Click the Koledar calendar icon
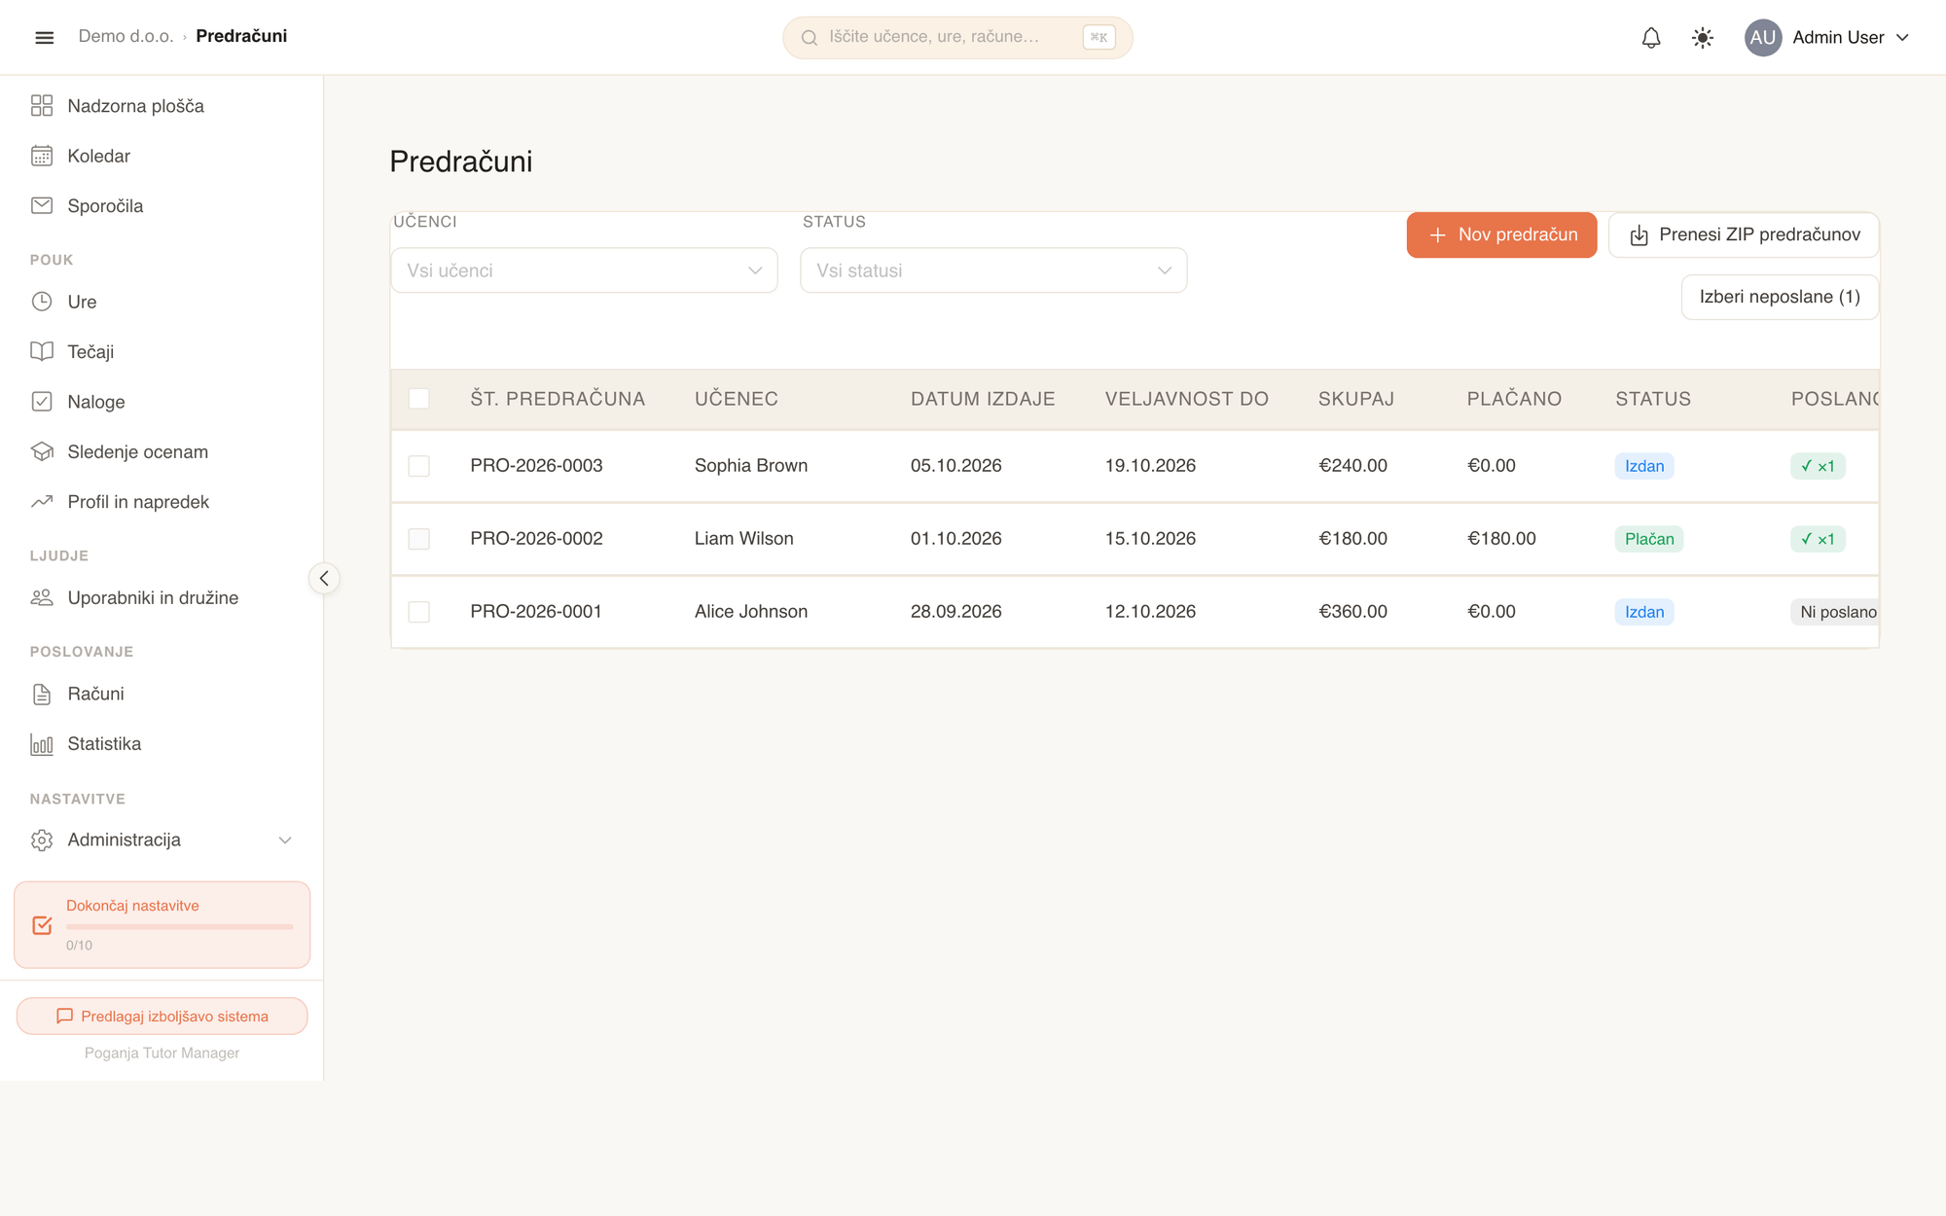Screen dimensions: 1946x1216 (42, 156)
